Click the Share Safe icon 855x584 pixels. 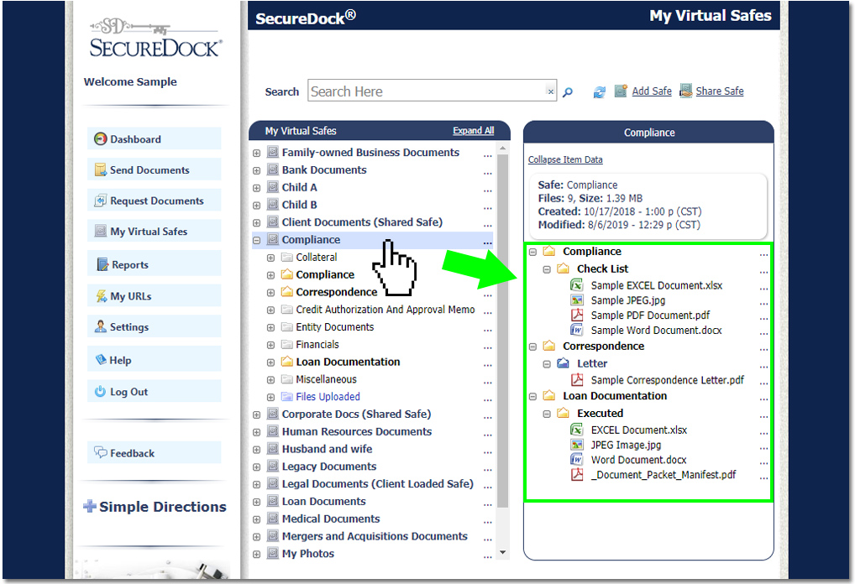pyautogui.click(x=685, y=91)
